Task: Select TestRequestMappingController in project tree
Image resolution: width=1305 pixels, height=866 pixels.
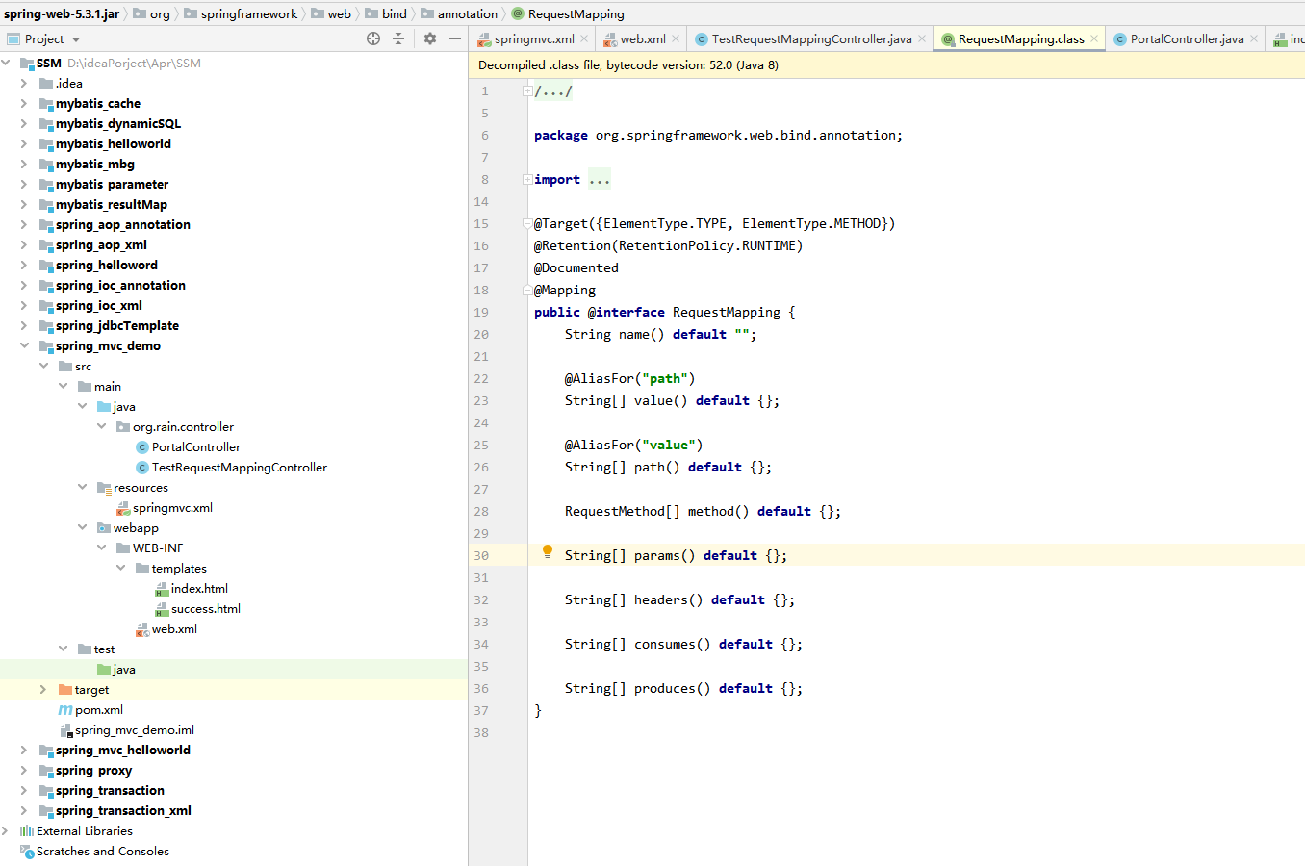Action: click(240, 468)
